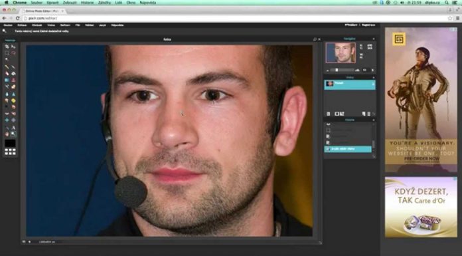The image size is (462, 256).
Task: Select the Gradient tool
Action: [7, 80]
